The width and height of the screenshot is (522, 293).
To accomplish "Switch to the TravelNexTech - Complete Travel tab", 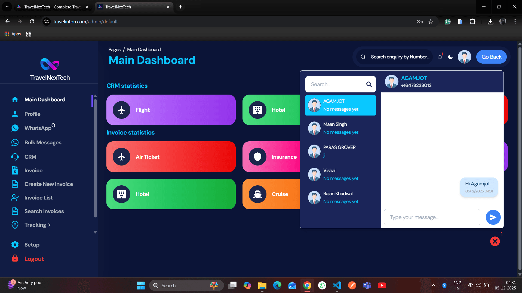I will point(49,7).
